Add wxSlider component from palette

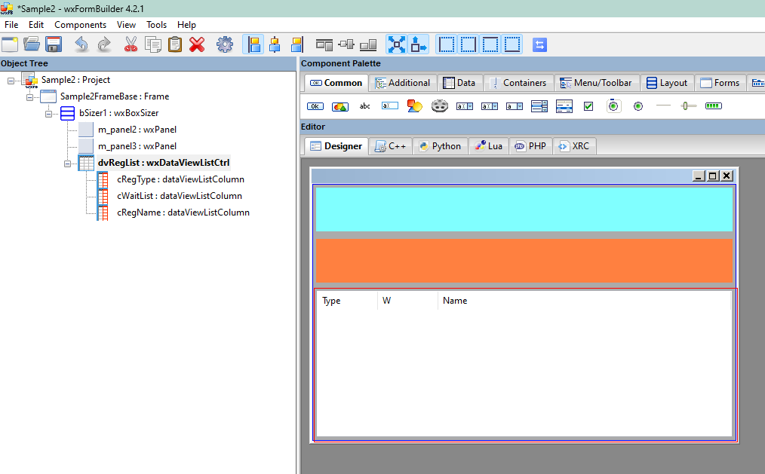click(688, 106)
